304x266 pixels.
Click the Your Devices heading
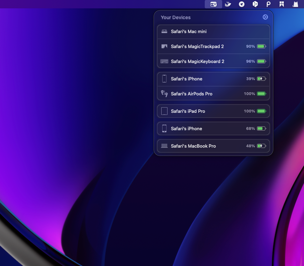click(x=176, y=17)
